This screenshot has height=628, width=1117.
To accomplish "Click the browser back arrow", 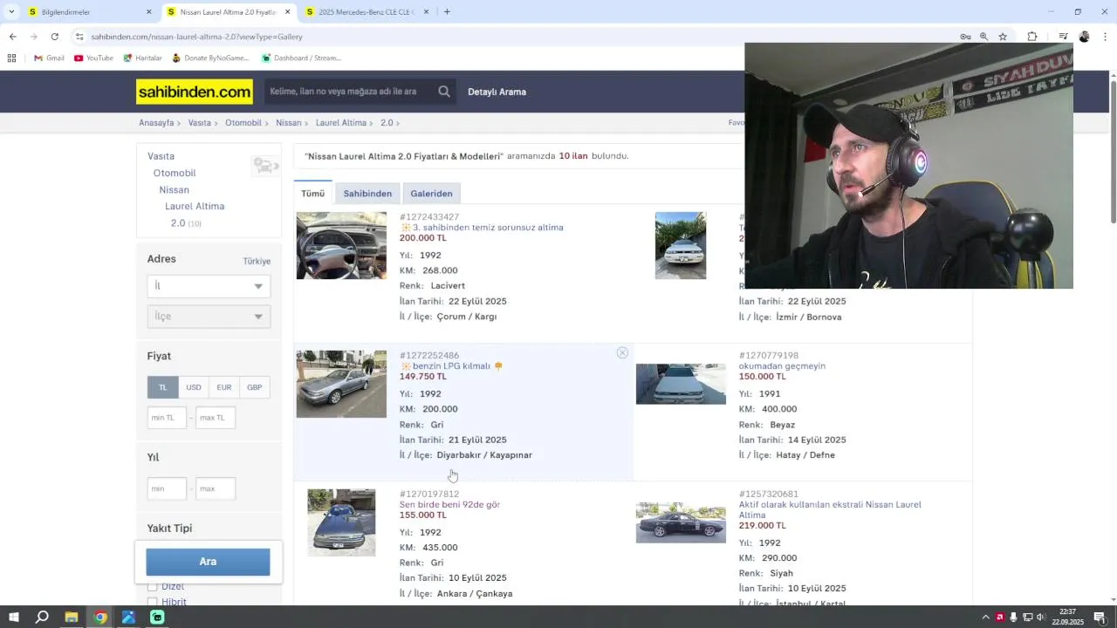I will (12, 37).
